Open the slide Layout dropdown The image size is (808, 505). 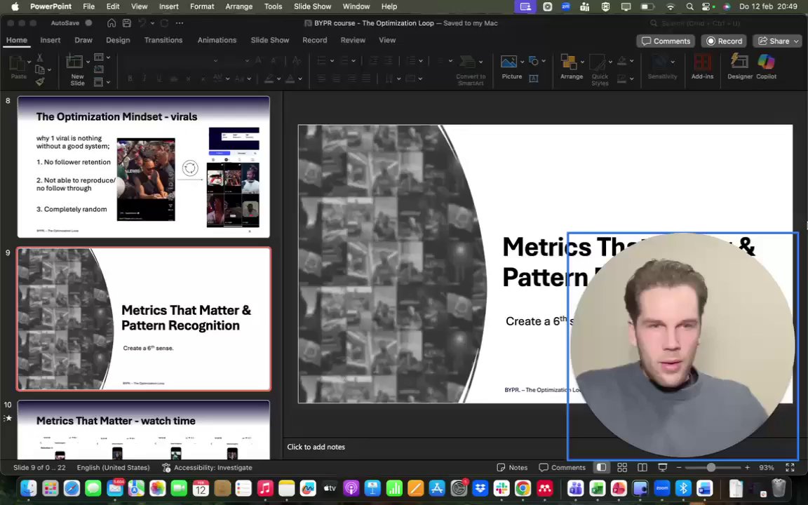(x=101, y=58)
